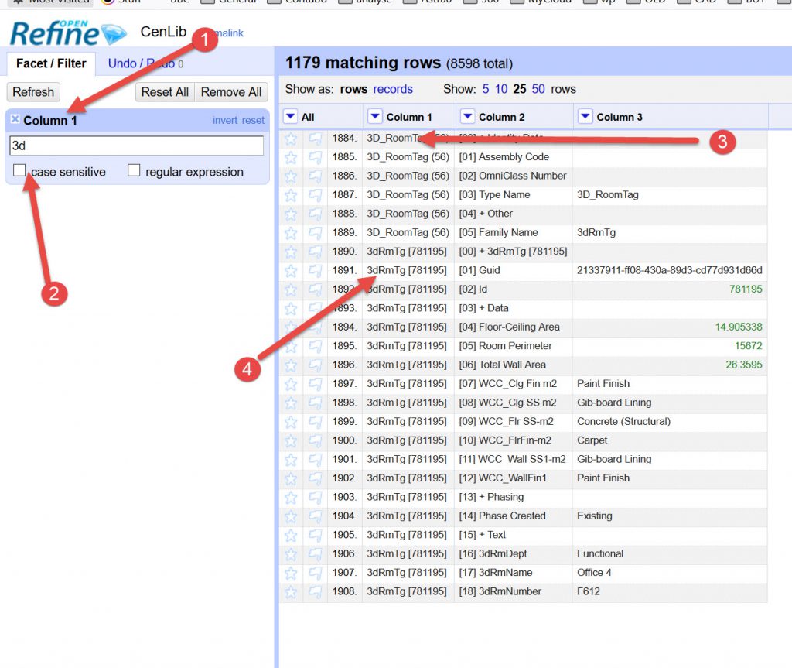Remove the Column 1 facet
792x668 pixels.
pos(15,120)
